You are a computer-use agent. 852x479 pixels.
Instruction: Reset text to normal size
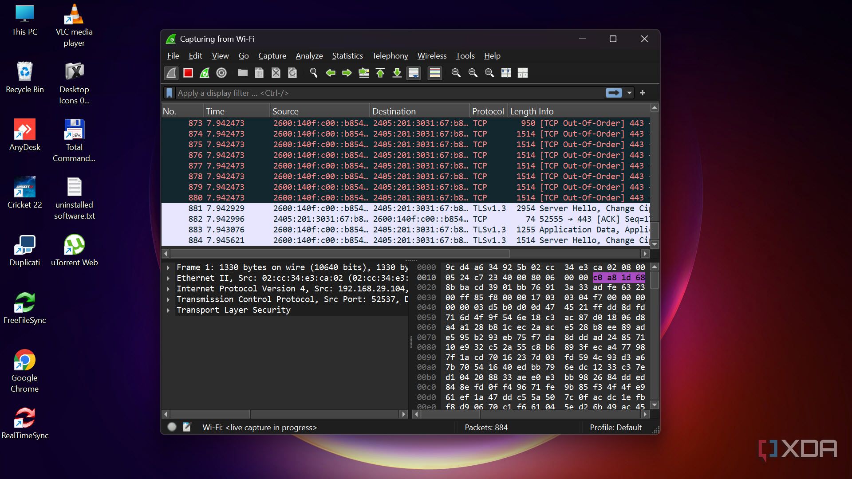click(489, 73)
